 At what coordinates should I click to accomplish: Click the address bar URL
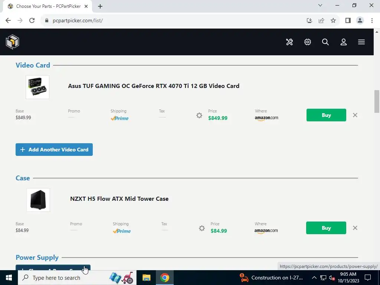(78, 21)
